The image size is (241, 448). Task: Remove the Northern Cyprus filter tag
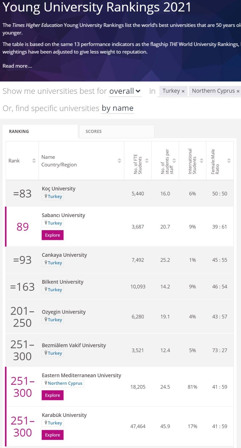(238, 91)
